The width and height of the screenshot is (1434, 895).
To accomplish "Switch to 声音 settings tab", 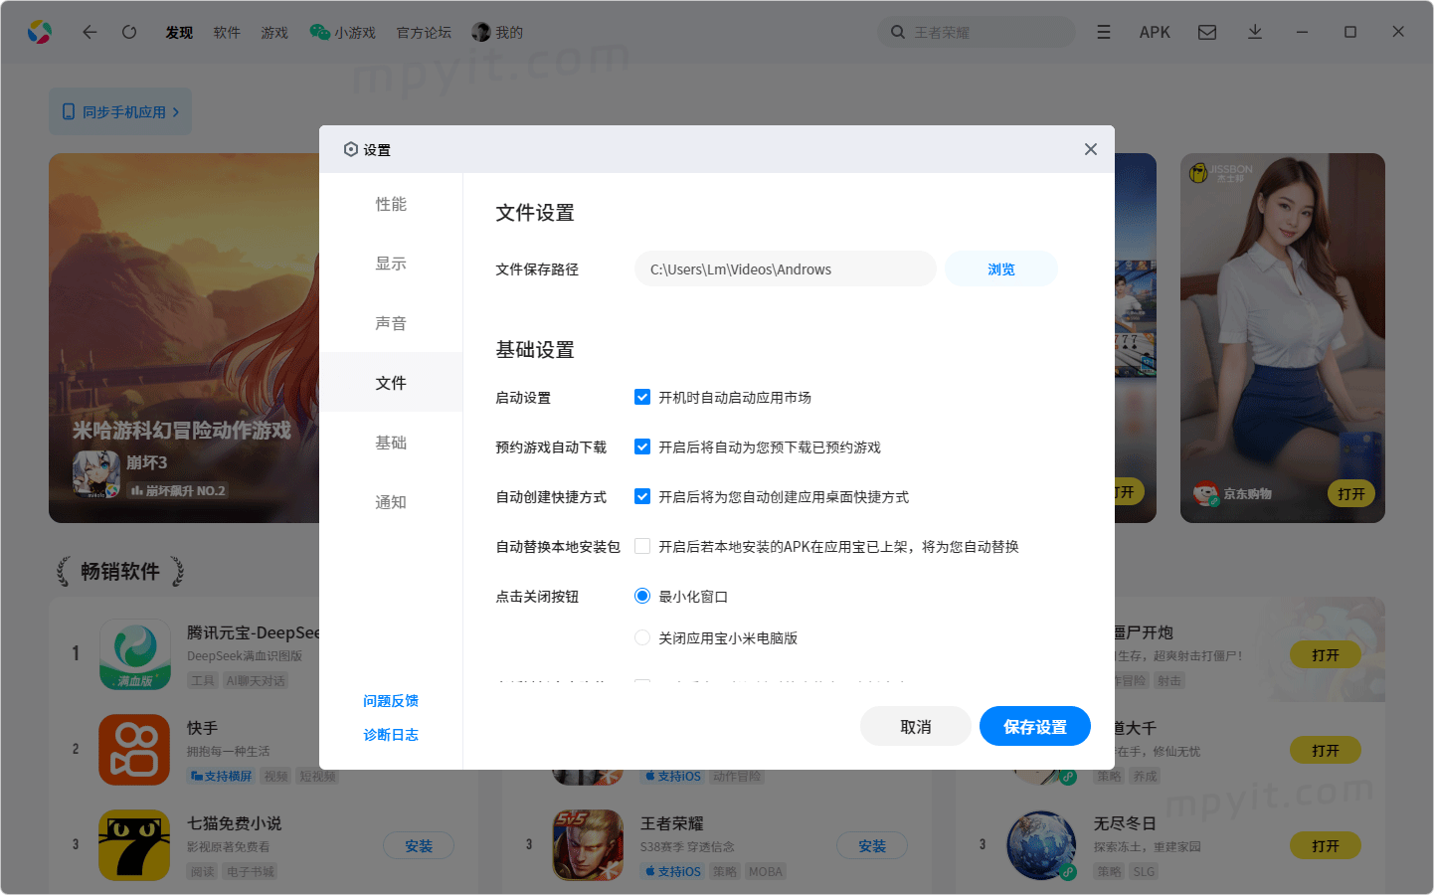I will click(x=391, y=323).
